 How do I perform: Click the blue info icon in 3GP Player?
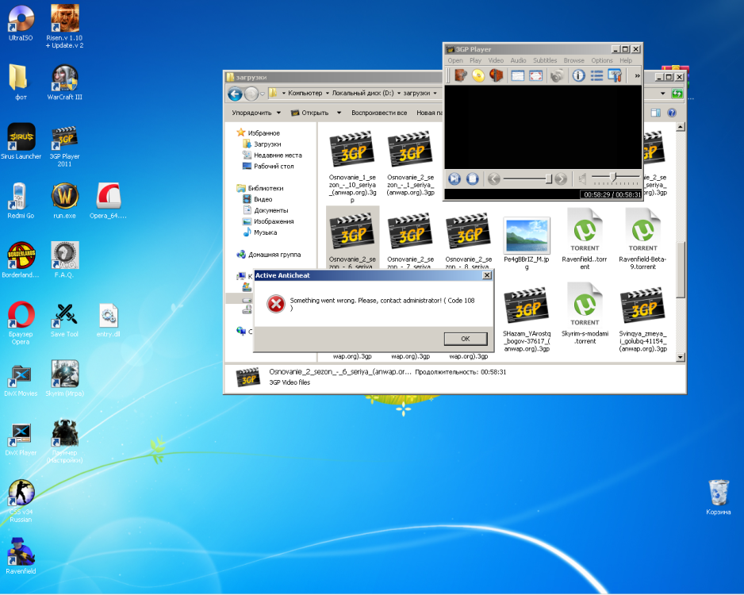(578, 75)
